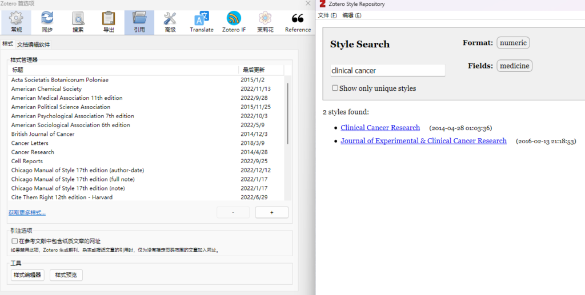Open the 编辑 menu in Style Repository
This screenshot has height=295, width=585.
coord(351,15)
